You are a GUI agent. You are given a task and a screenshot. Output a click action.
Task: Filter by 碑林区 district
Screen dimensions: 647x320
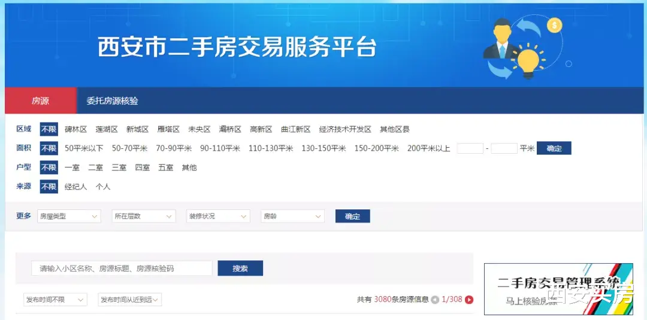[76, 129]
